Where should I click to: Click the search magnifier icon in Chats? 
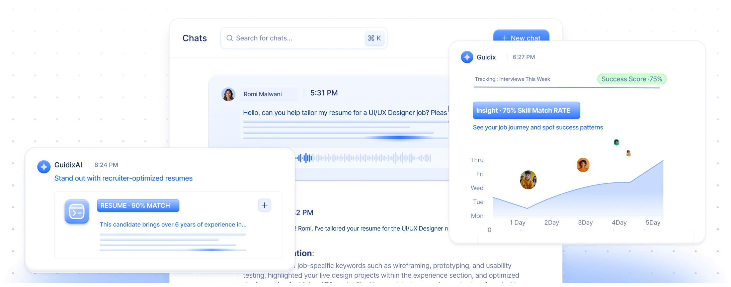pos(230,38)
